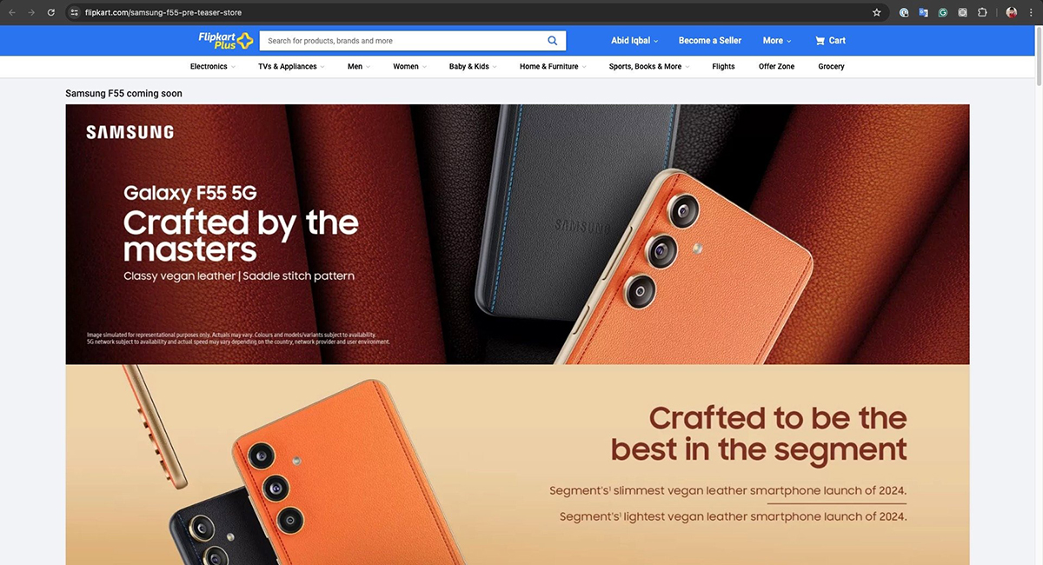Click the Flipkart Plus logo
Screen dimensions: 1043x565
[x=225, y=40]
